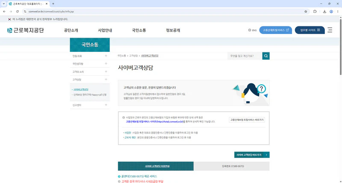Click the red 고객은 전국 어디서나 시내요금만 부담 text
342x183 pixels.
point(142,181)
